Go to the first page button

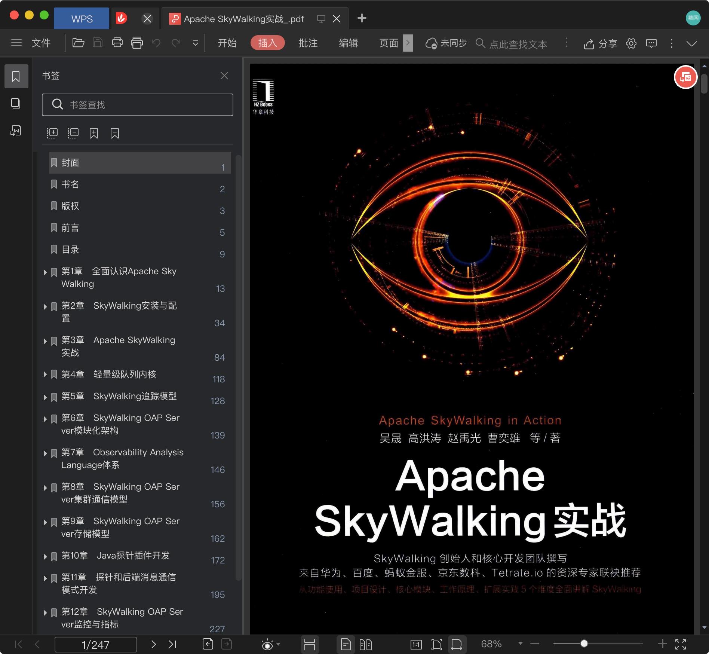18,644
